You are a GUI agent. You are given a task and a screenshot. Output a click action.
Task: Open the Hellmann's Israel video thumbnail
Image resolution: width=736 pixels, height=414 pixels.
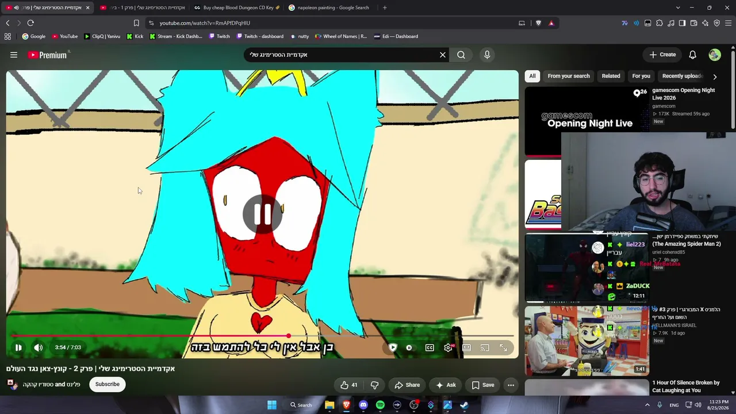[x=586, y=340]
